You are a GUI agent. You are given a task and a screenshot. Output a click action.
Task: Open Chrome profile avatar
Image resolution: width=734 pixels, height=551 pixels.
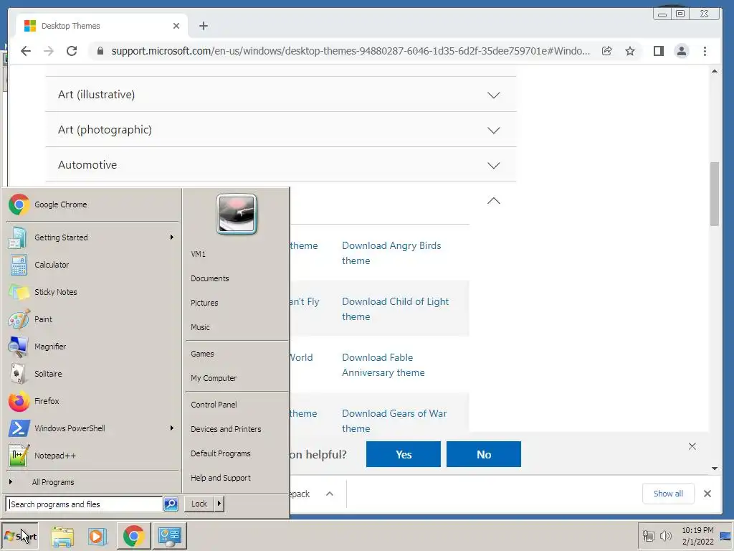coord(682,51)
